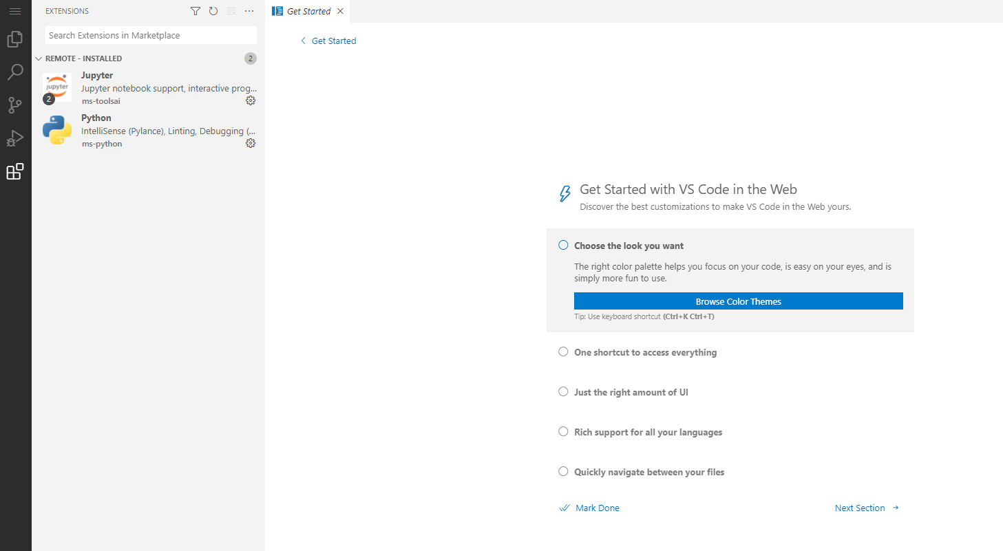Click the ms-toolsai publisher name

pyautogui.click(x=101, y=101)
